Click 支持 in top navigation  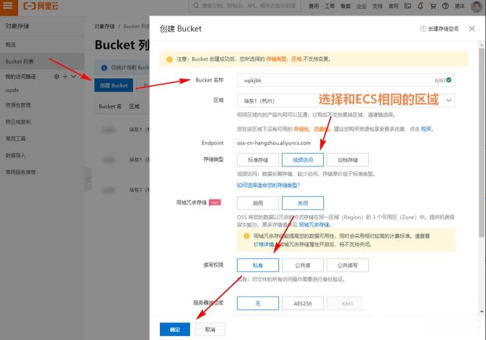point(377,6)
